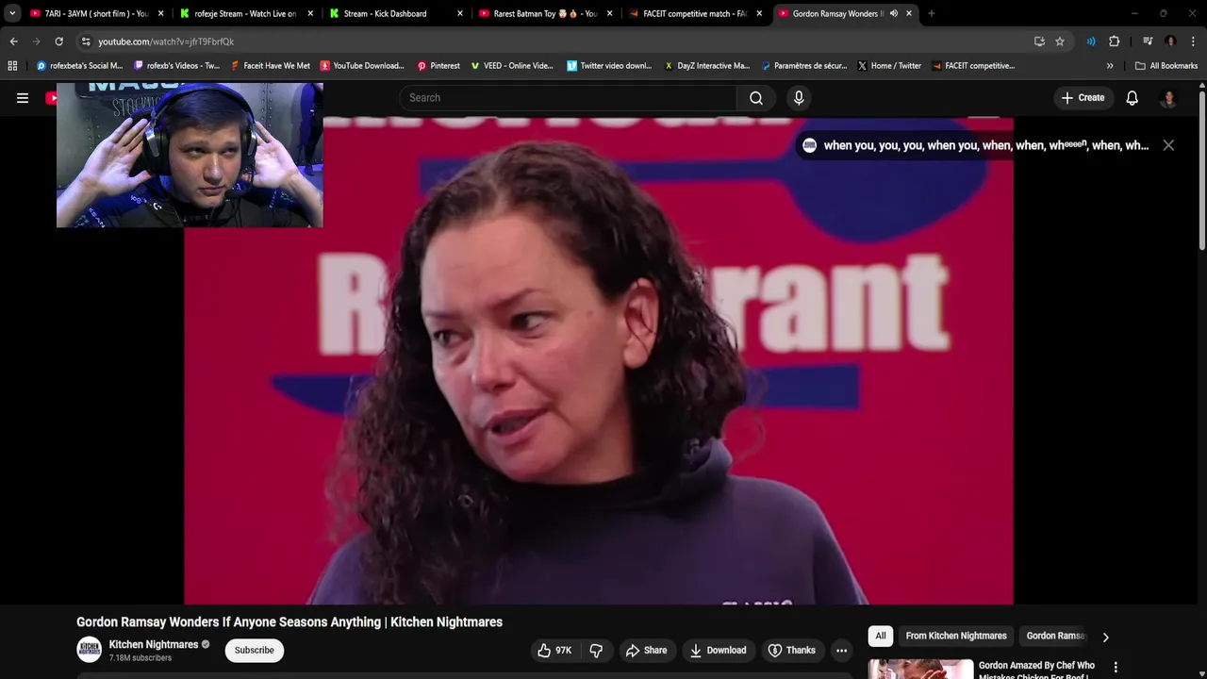Open media controls music-note icon
Viewport: 1207px width, 679px height.
[x=1148, y=41]
